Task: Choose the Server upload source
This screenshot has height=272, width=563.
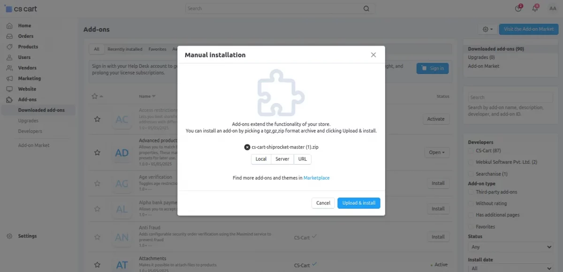Action: 282,159
